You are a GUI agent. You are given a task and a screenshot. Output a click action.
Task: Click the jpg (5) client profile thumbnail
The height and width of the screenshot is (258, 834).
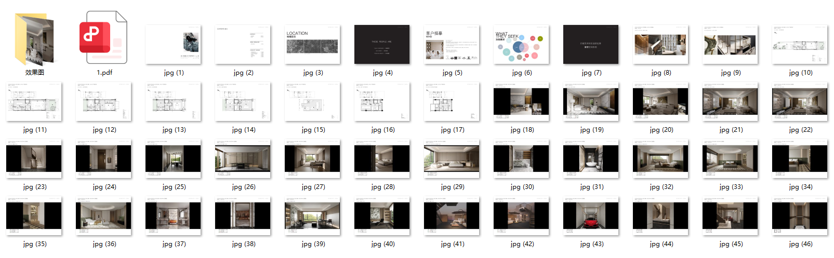click(452, 45)
